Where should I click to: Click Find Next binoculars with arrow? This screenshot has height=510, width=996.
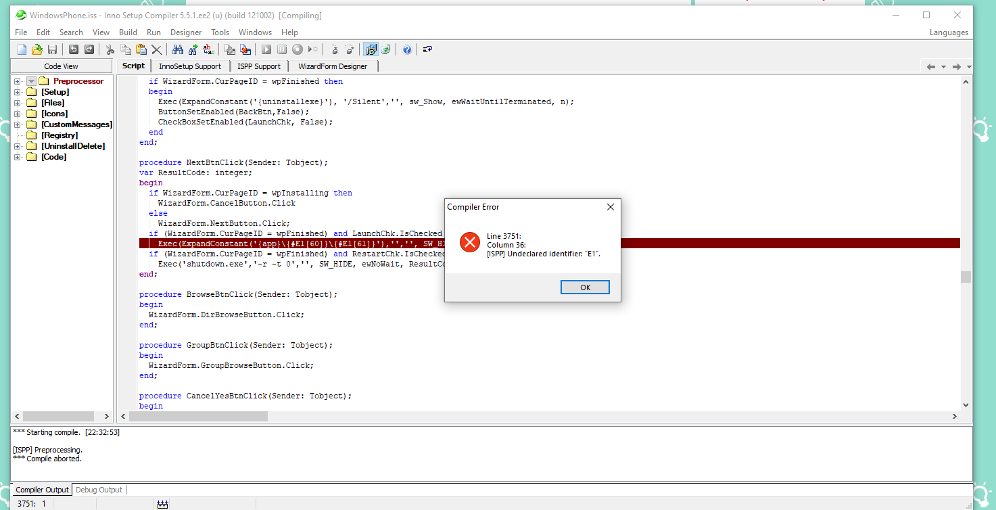click(x=193, y=49)
